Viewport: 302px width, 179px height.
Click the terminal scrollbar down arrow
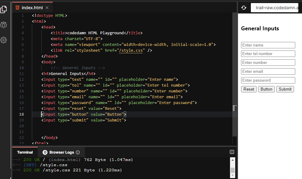point(232,175)
